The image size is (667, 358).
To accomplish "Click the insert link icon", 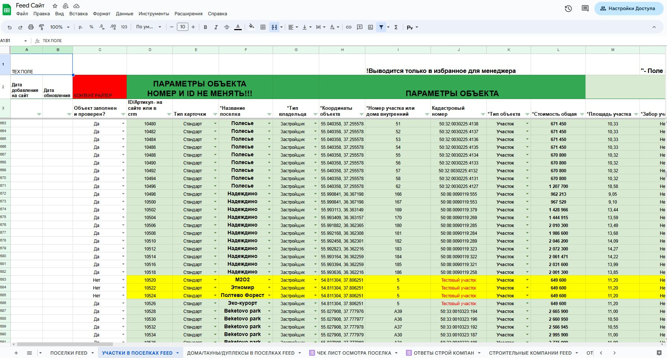I will point(349,27).
